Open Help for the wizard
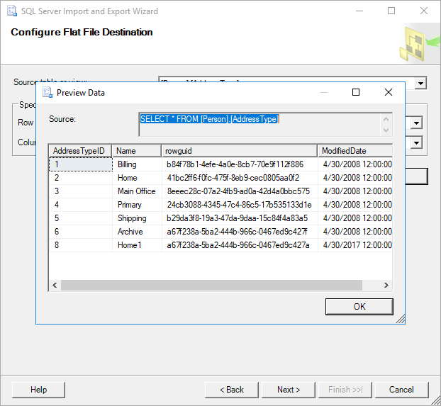The height and width of the screenshot is (406, 441). point(38,390)
